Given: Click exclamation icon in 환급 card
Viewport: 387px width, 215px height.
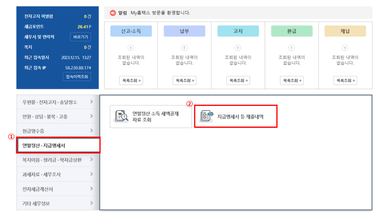Looking at the screenshot, I should 291,48.
